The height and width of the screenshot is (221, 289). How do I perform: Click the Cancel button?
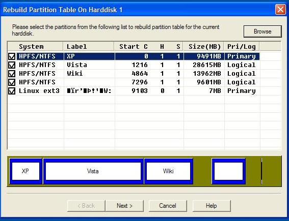[168, 206]
